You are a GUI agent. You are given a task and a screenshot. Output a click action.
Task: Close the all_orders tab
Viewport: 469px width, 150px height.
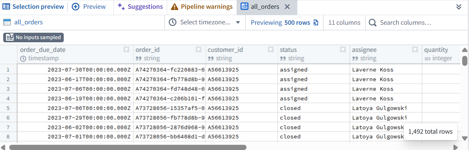287,7
